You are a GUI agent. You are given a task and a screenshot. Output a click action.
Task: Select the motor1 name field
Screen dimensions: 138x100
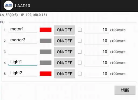pyautogui.click(x=23, y=29)
